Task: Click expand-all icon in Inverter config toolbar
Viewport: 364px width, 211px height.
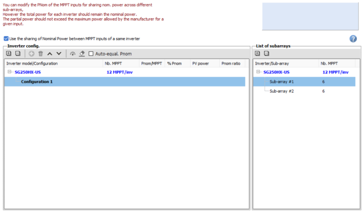Action: tap(9, 54)
